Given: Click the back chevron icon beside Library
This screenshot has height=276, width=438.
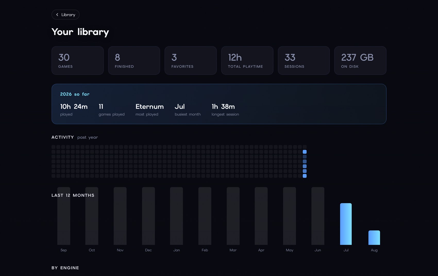Looking at the screenshot, I should [57, 15].
